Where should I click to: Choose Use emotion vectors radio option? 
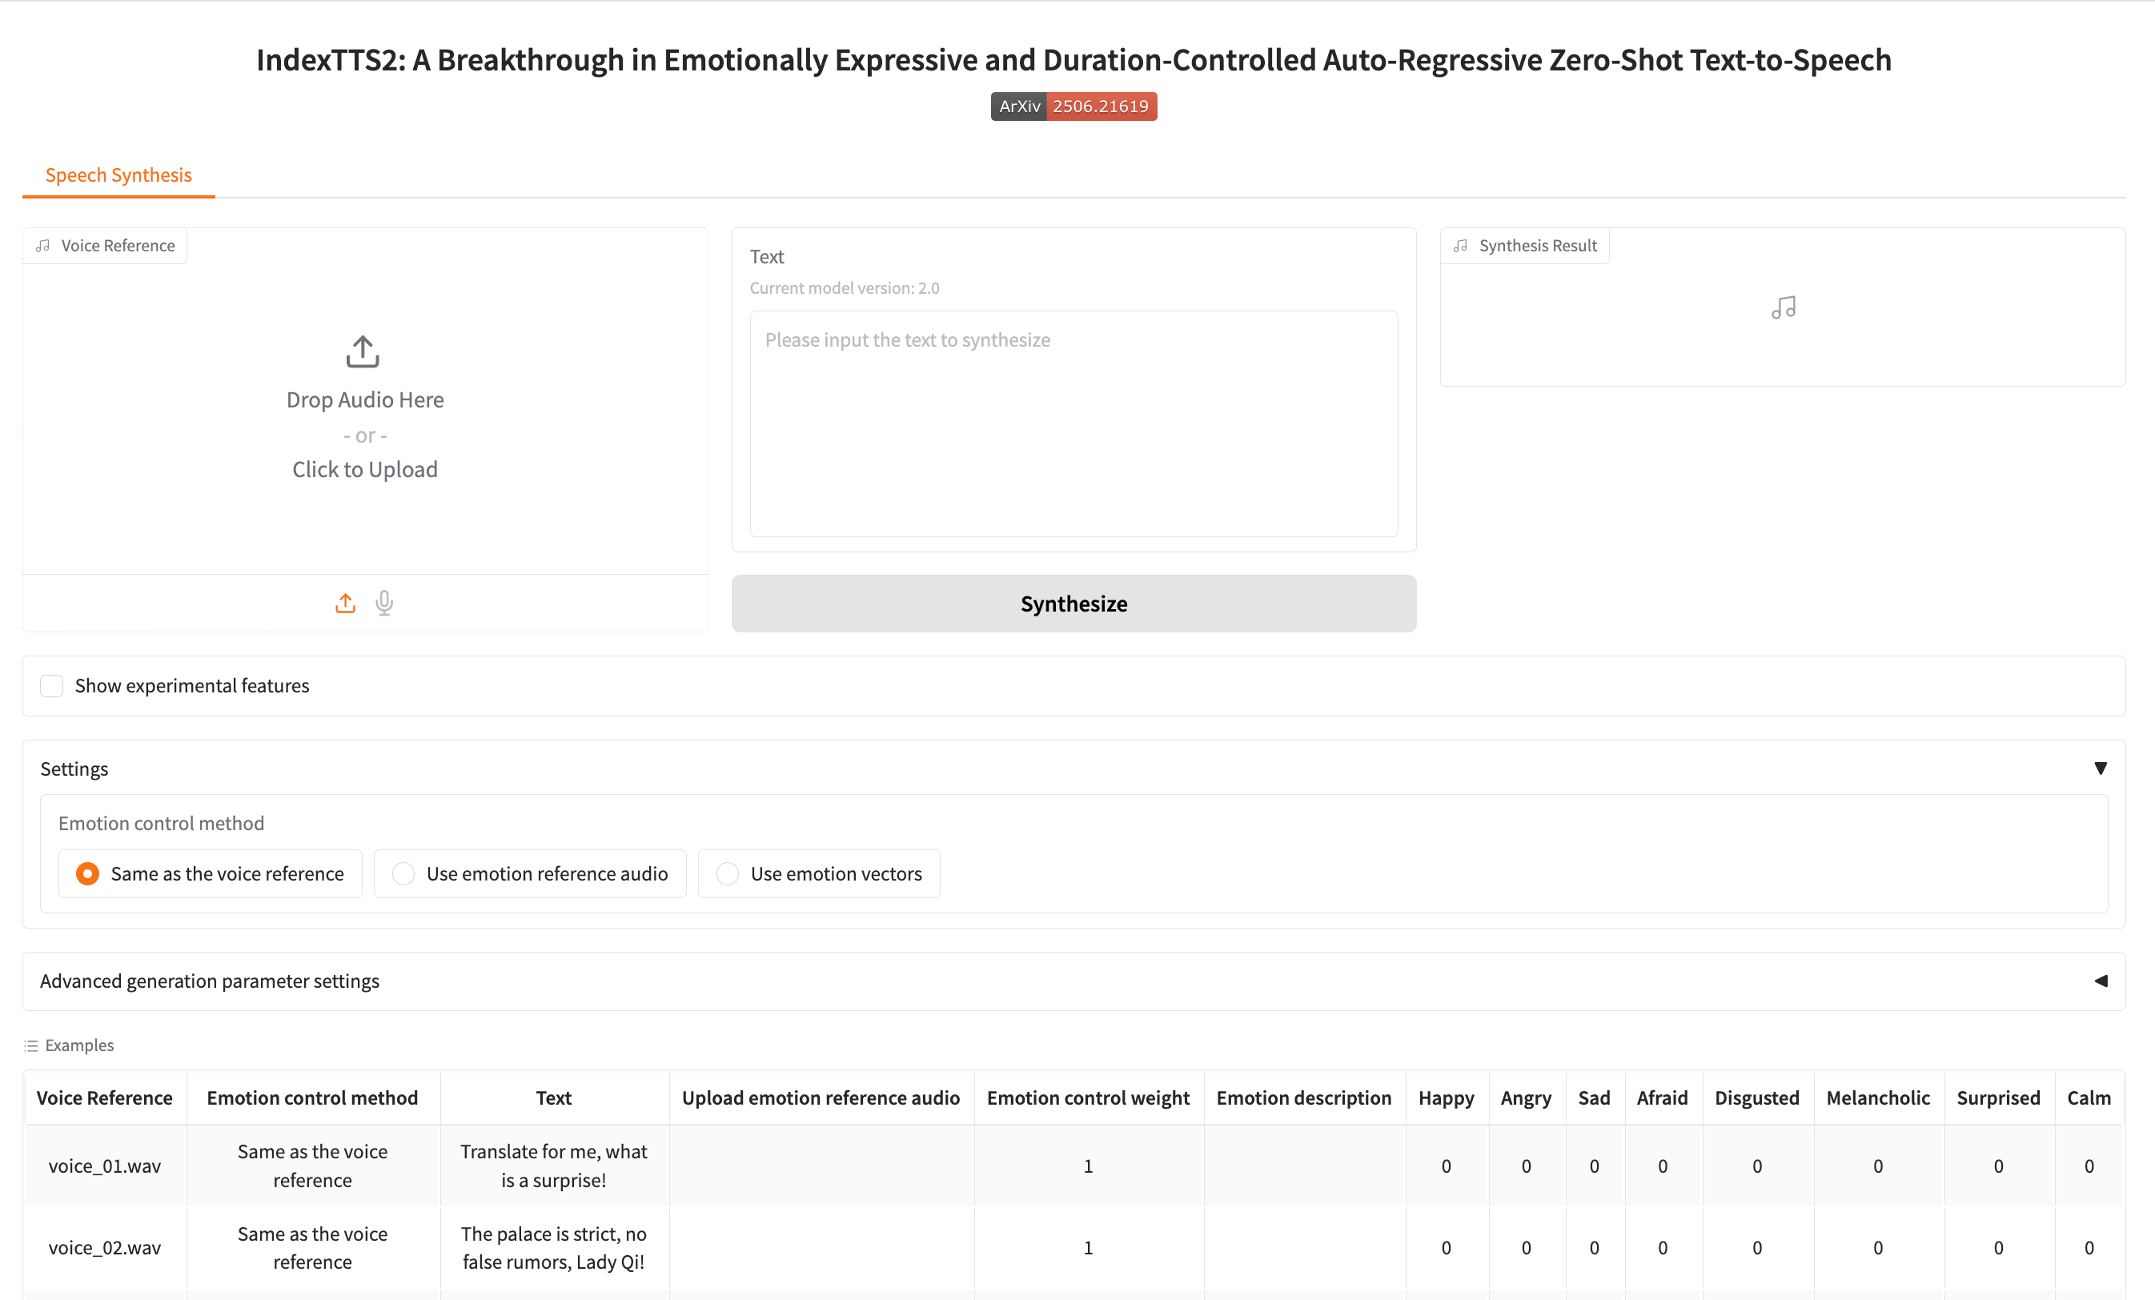(x=728, y=874)
